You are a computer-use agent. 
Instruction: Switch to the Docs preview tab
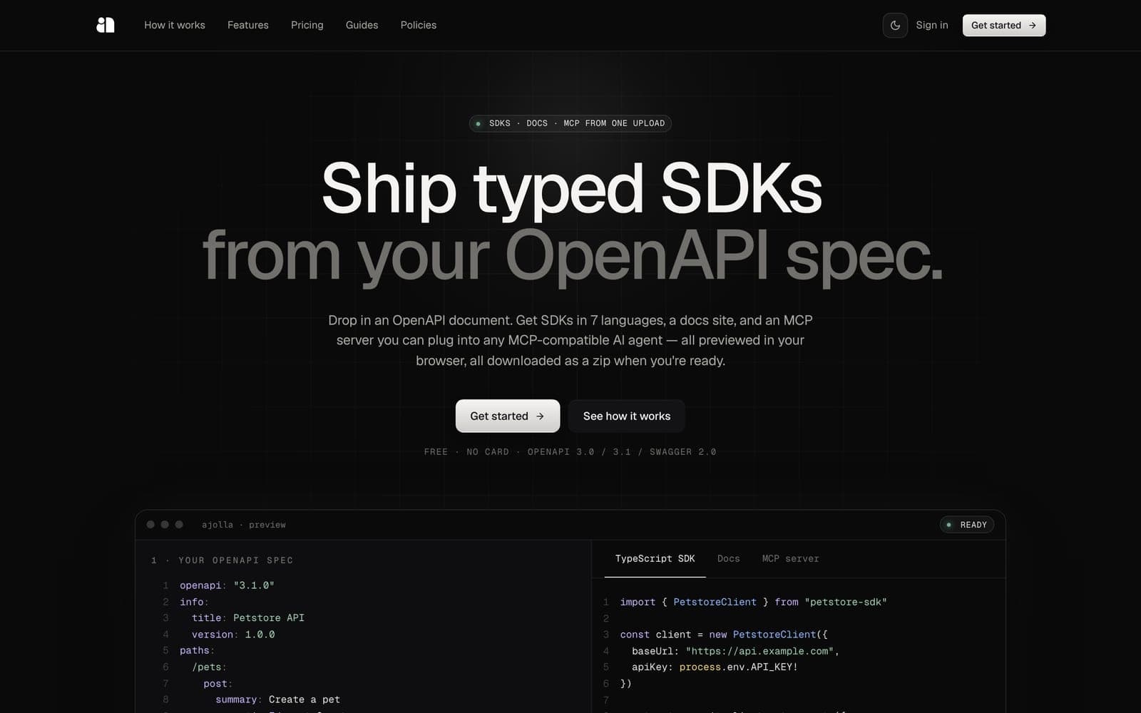coord(729,558)
